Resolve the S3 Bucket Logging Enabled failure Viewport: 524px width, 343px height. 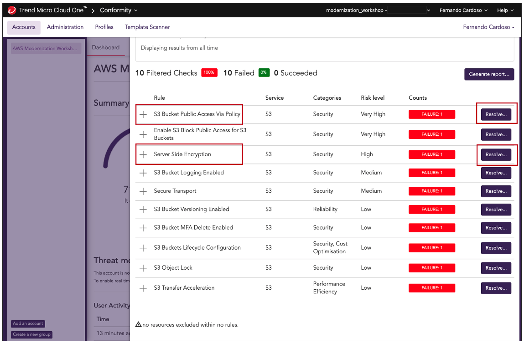click(496, 173)
